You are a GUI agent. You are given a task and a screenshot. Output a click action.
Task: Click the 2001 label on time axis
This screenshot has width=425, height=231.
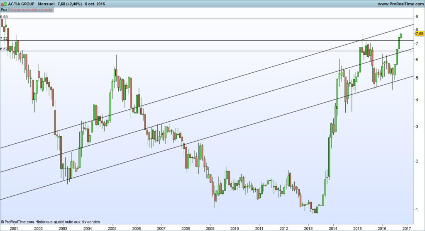point(14,228)
